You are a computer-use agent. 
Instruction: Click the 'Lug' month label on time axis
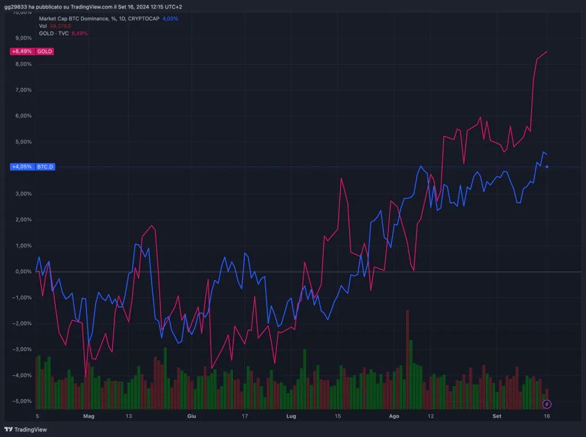click(291, 417)
